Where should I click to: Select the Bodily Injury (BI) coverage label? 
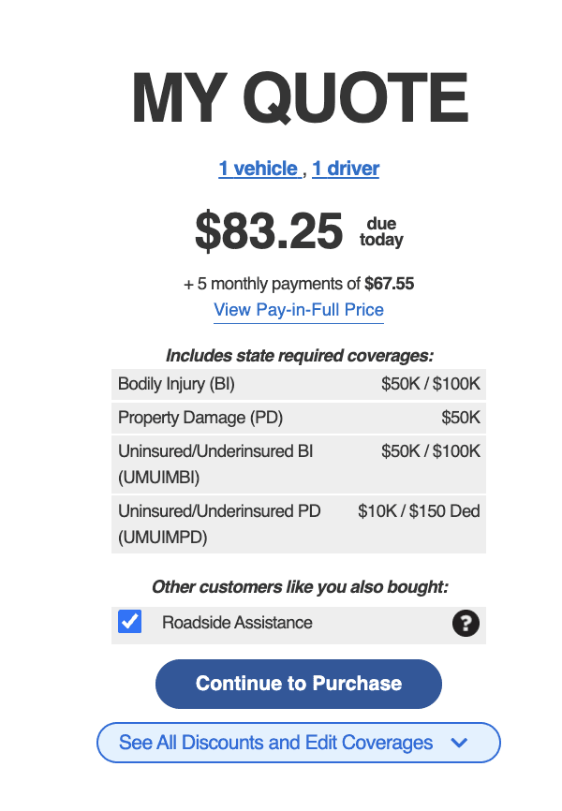click(x=175, y=384)
